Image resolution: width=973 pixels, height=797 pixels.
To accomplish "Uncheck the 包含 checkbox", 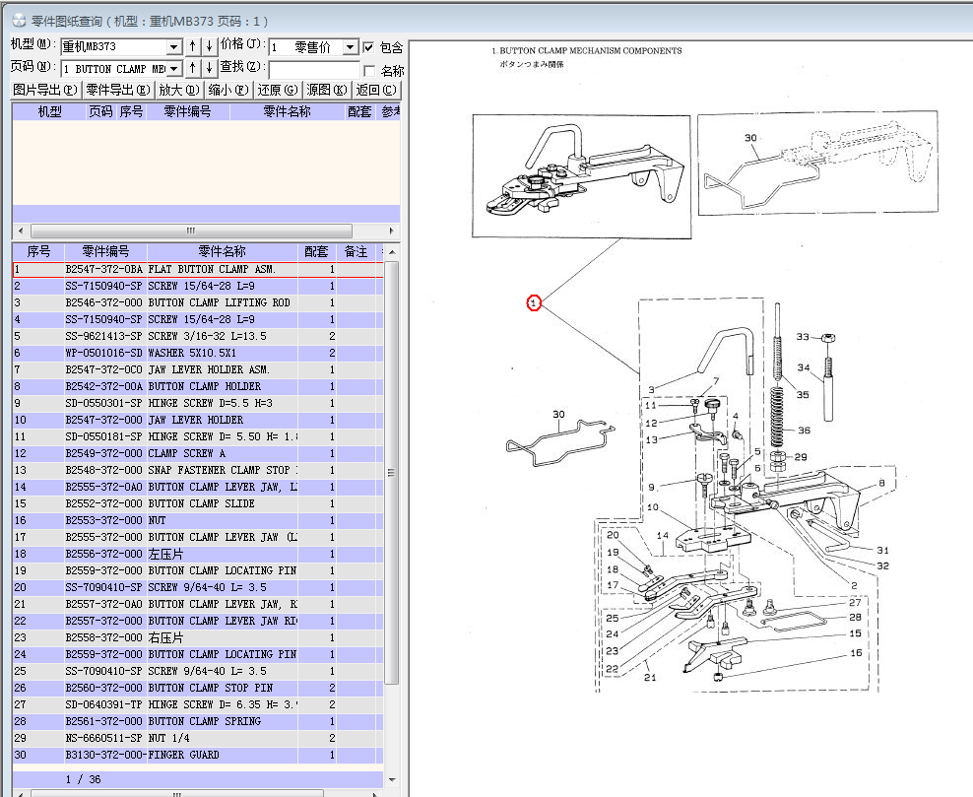I will (368, 47).
